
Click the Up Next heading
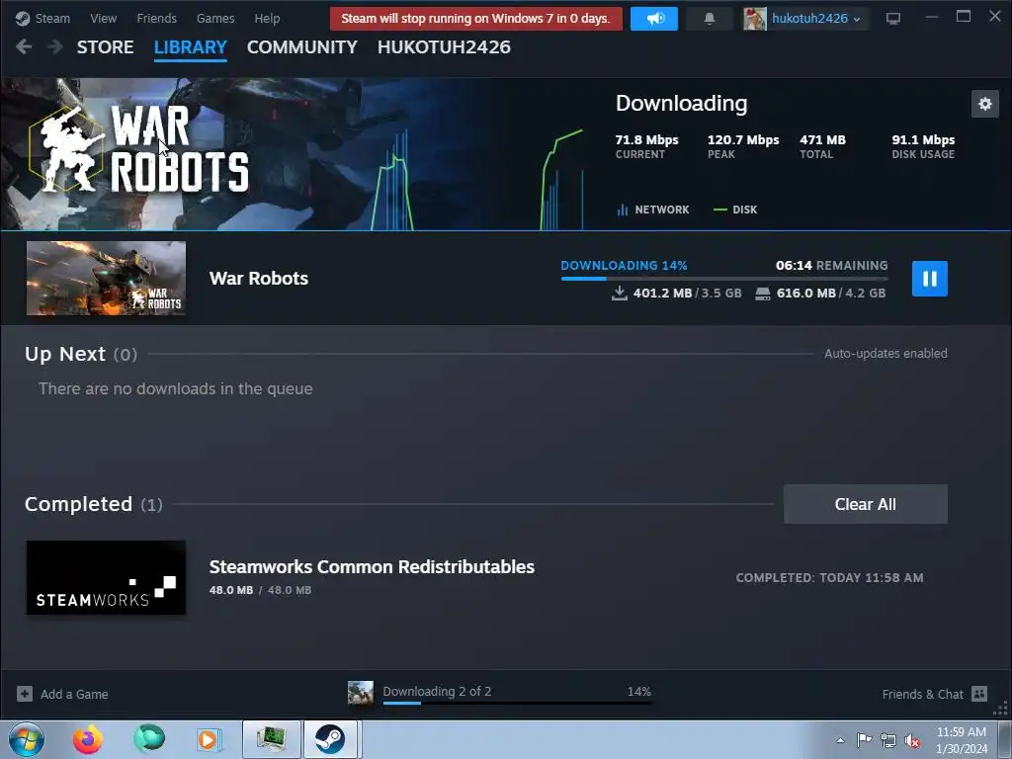[65, 355]
